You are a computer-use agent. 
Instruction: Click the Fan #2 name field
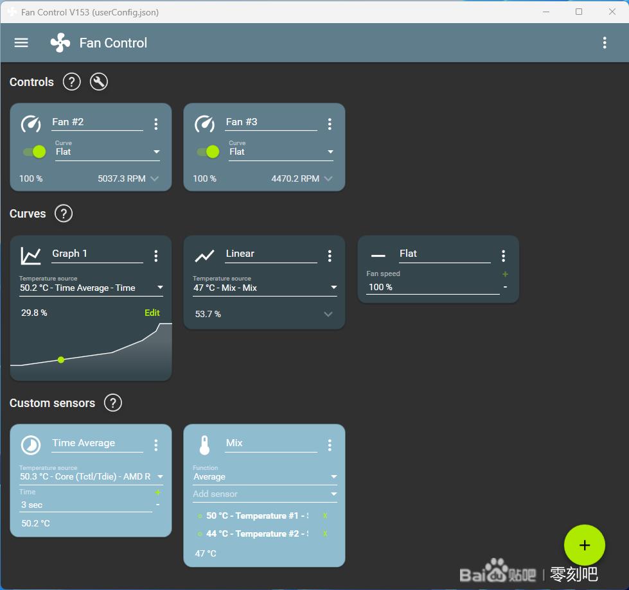[98, 122]
